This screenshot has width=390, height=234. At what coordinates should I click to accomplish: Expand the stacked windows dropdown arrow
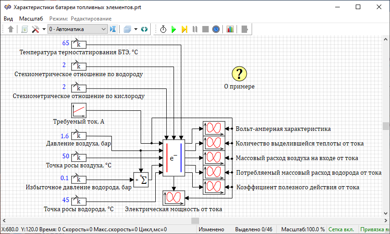tap(136, 29)
